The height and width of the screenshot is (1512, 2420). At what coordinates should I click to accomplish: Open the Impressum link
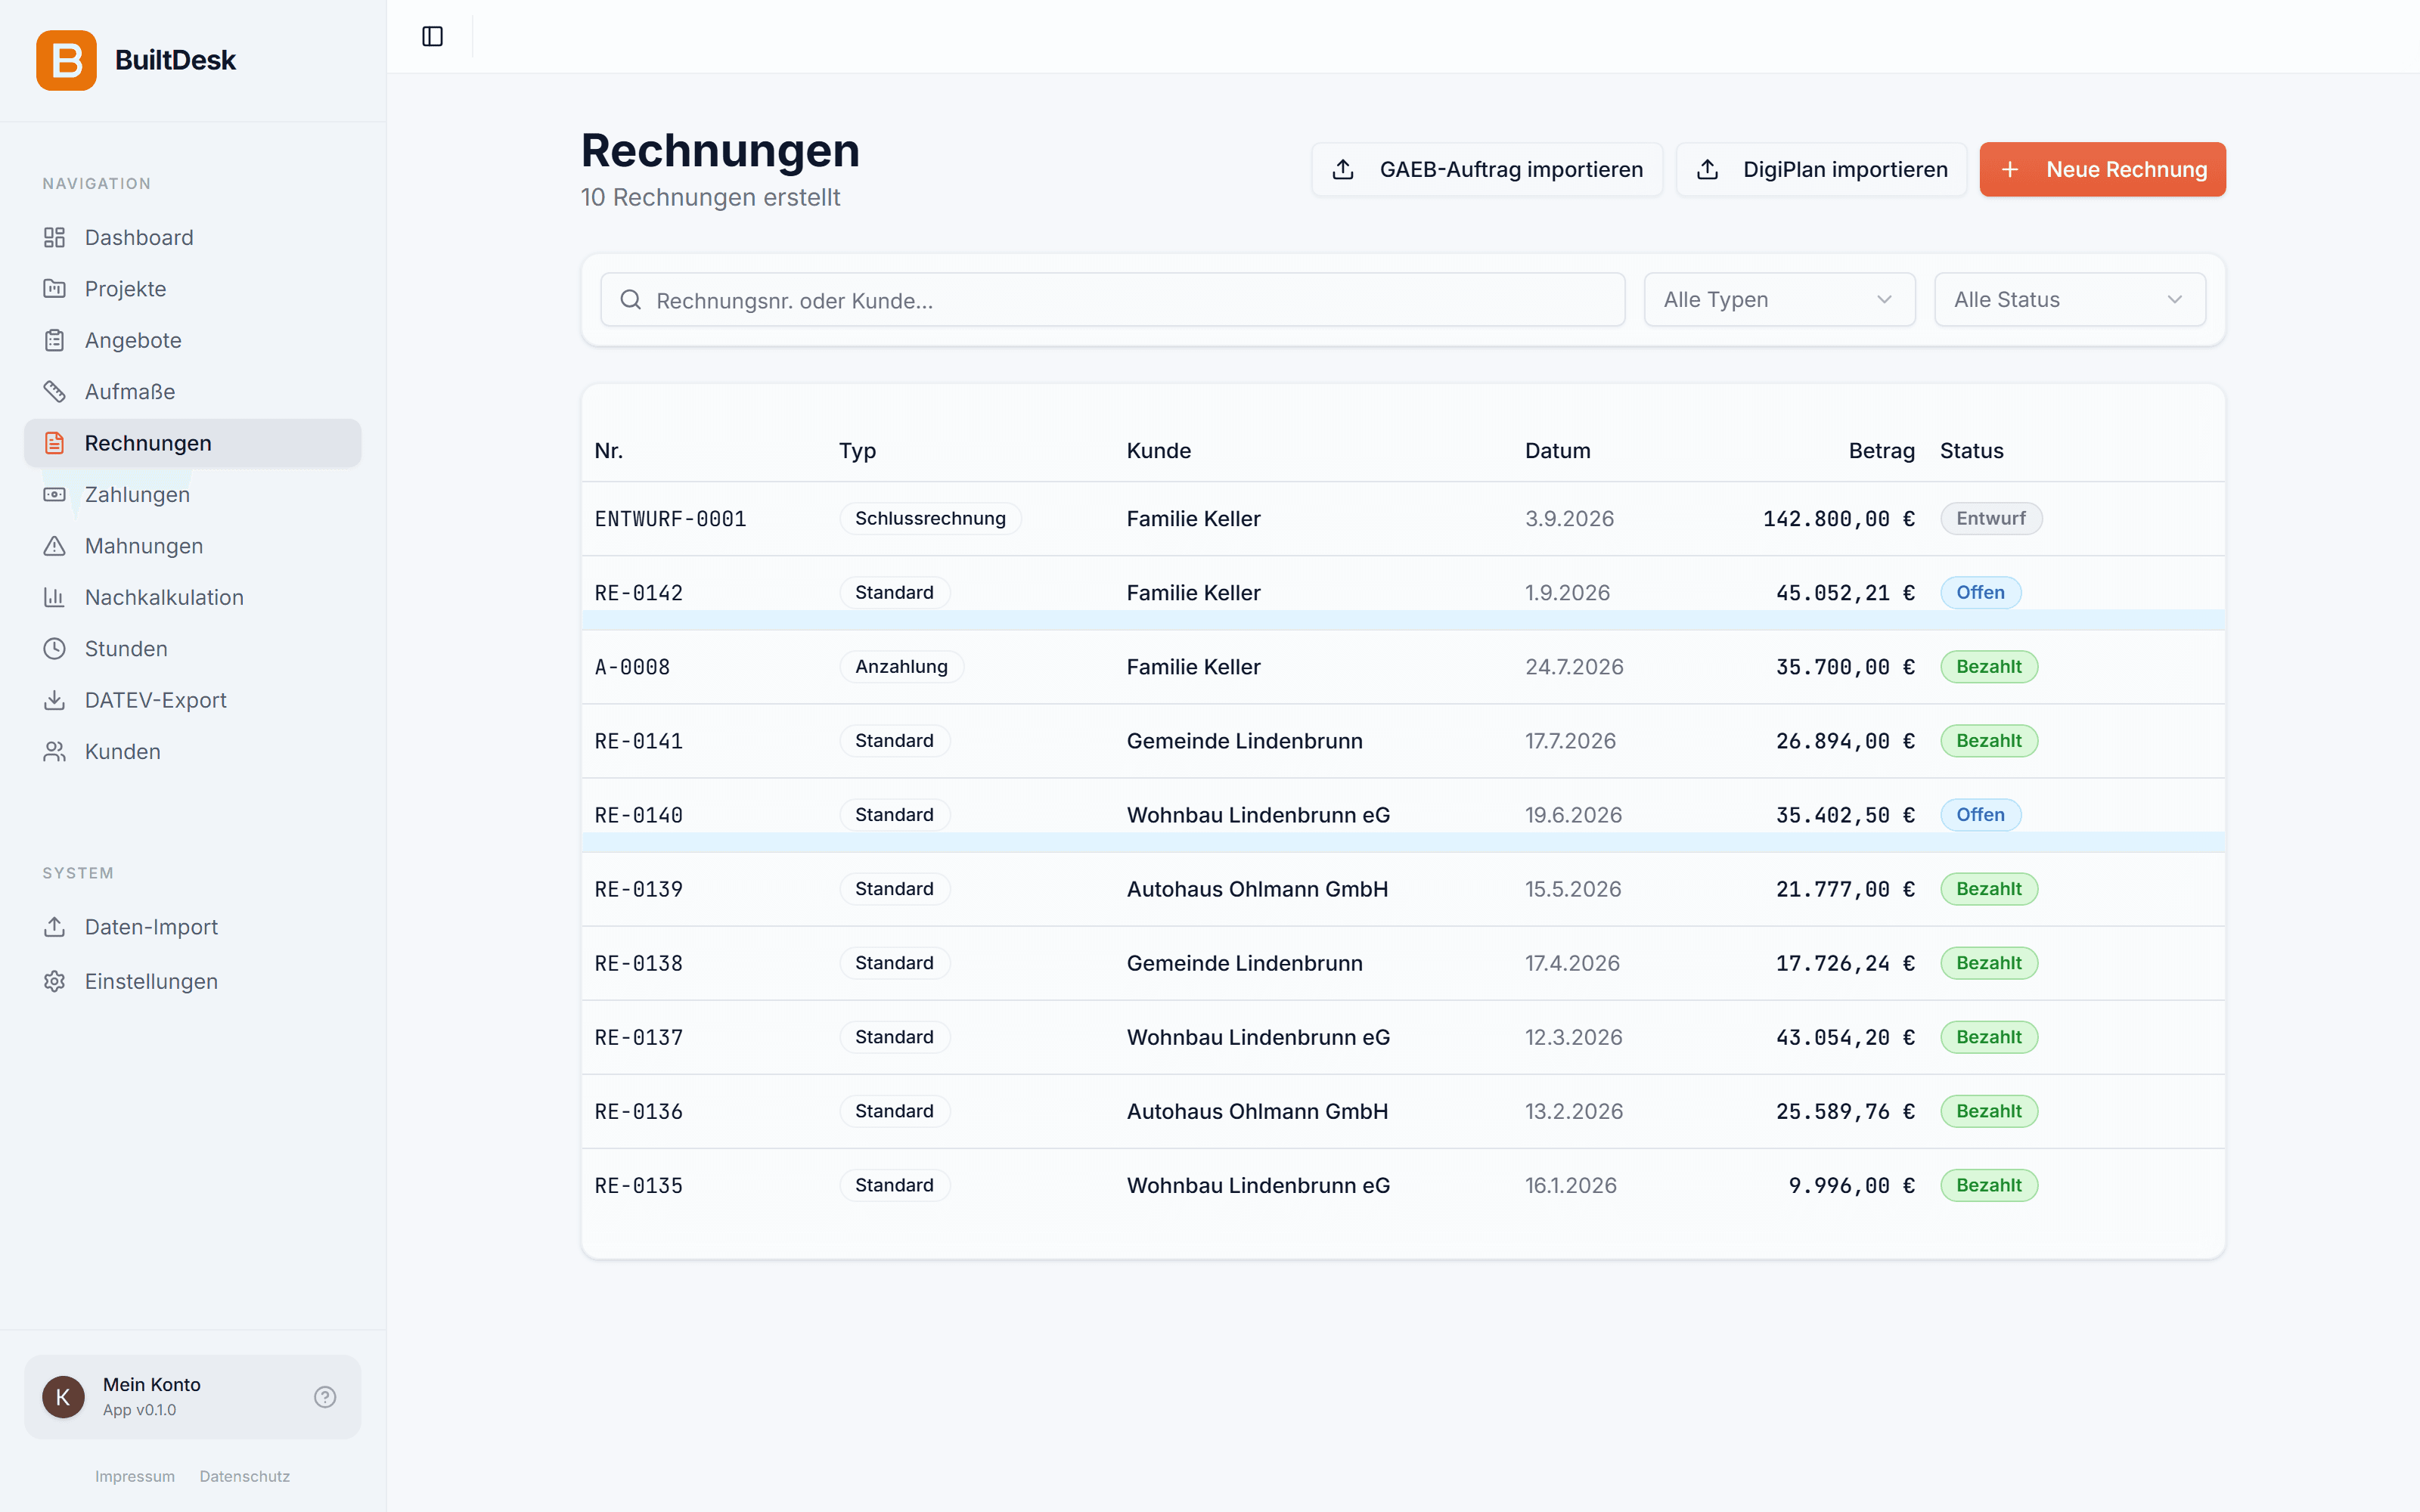coord(135,1476)
